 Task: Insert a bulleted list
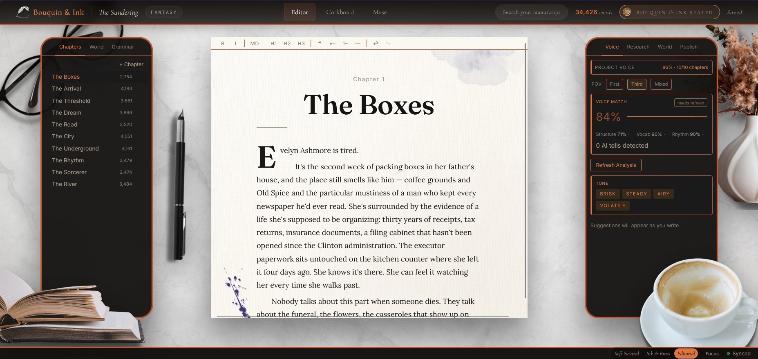(333, 43)
